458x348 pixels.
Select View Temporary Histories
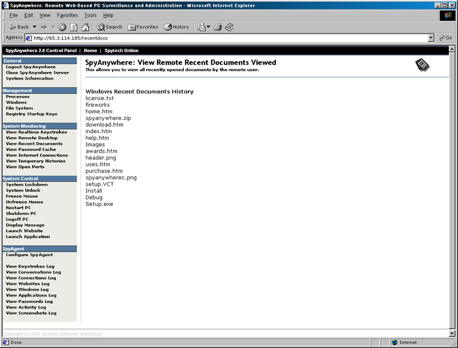[x=35, y=161]
